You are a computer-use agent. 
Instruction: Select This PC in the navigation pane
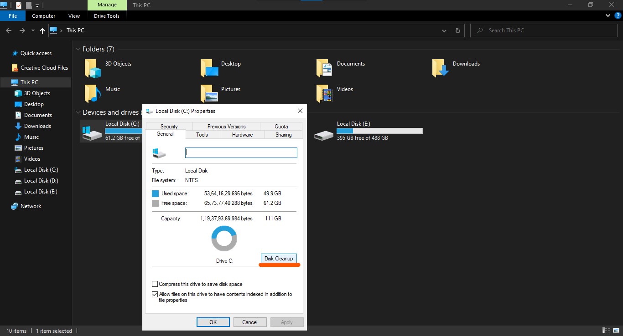36,82
